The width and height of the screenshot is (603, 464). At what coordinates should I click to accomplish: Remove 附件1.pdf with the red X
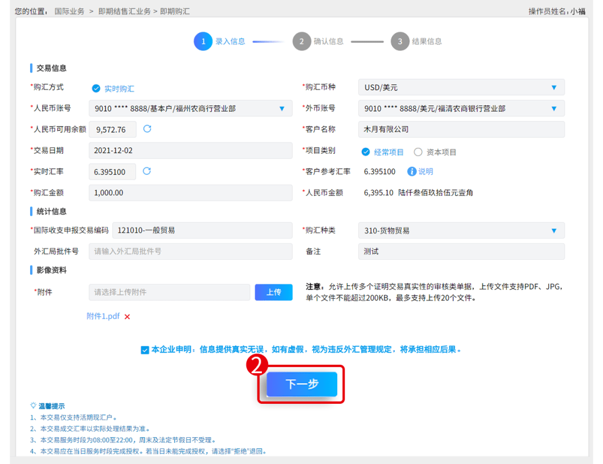(127, 317)
